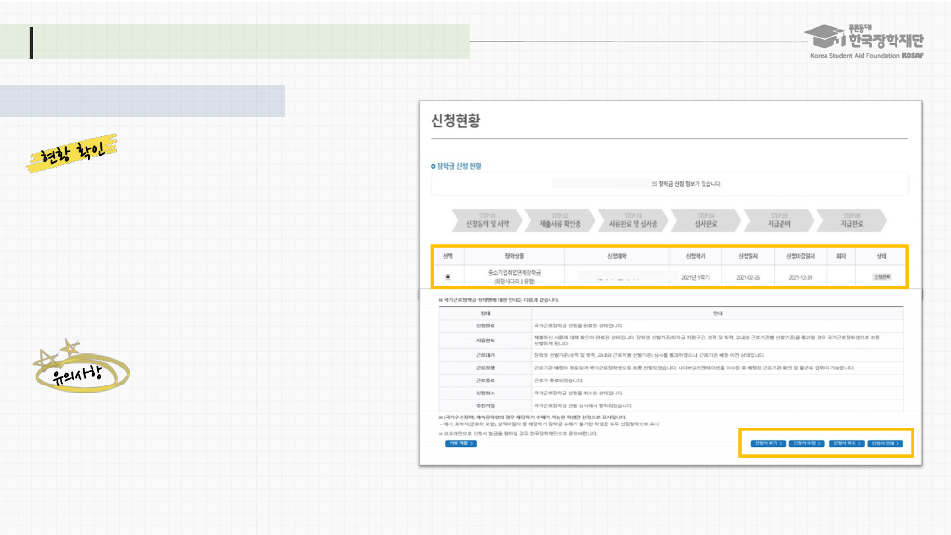
Task: Click the 신청완료 status badge in table
Action: pyautogui.click(x=882, y=277)
